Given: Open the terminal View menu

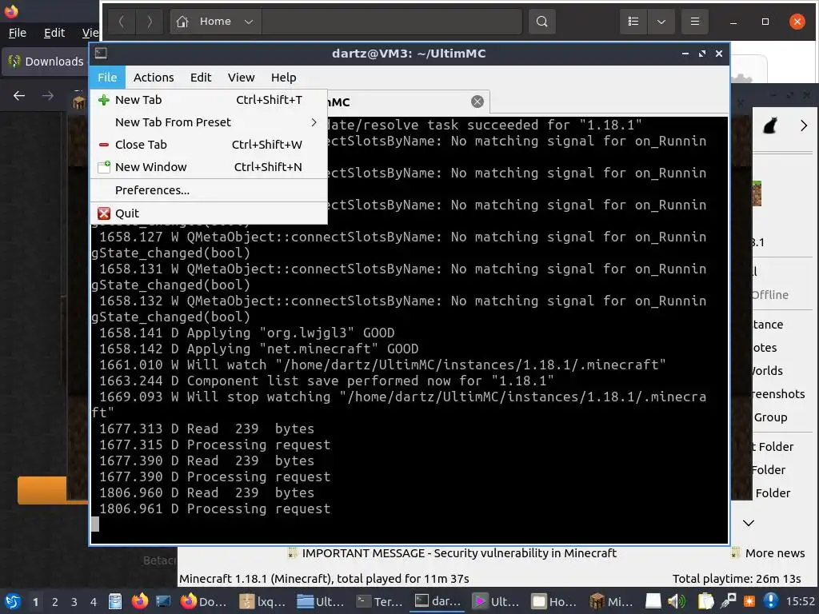Looking at the screenshot, I should click(241, 78).
